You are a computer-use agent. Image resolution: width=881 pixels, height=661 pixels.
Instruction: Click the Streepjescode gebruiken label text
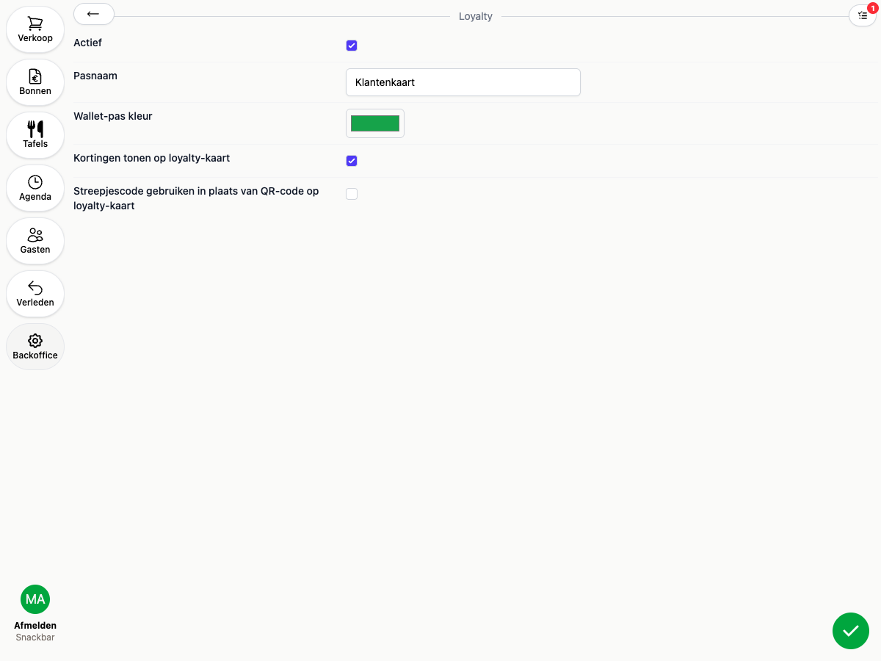[196, 198]
